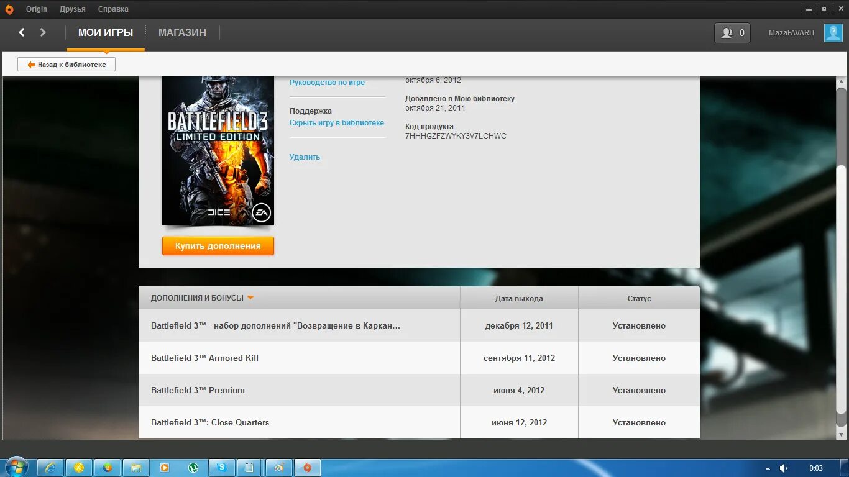Click the scrollbar thumb of the game page
The width and height of the screenshot is (849, 477).
point(841,289)
